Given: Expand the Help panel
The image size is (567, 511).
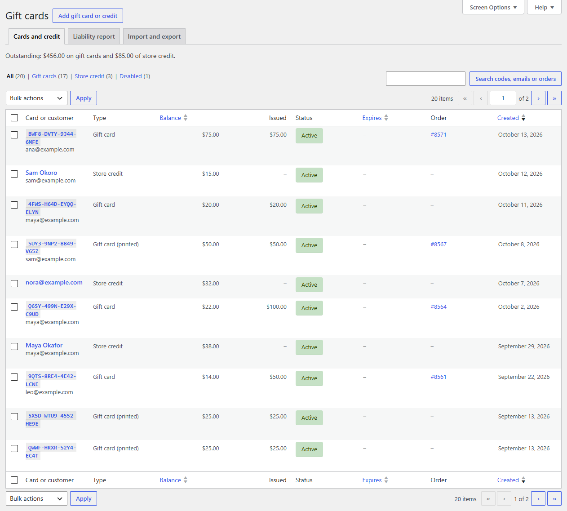Looking at the screenshot, I should [544, 7].
